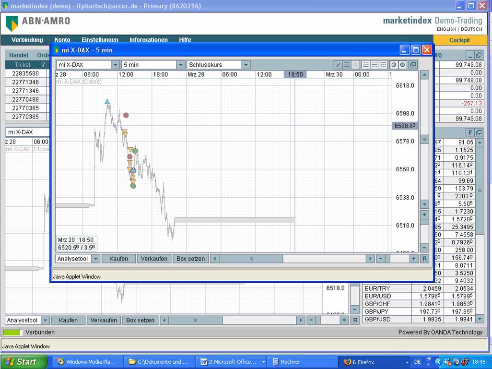Click the popup chart horizontal scrollbar right arrow
Viewport: 492px width, 369px height.
click(370, 259)
